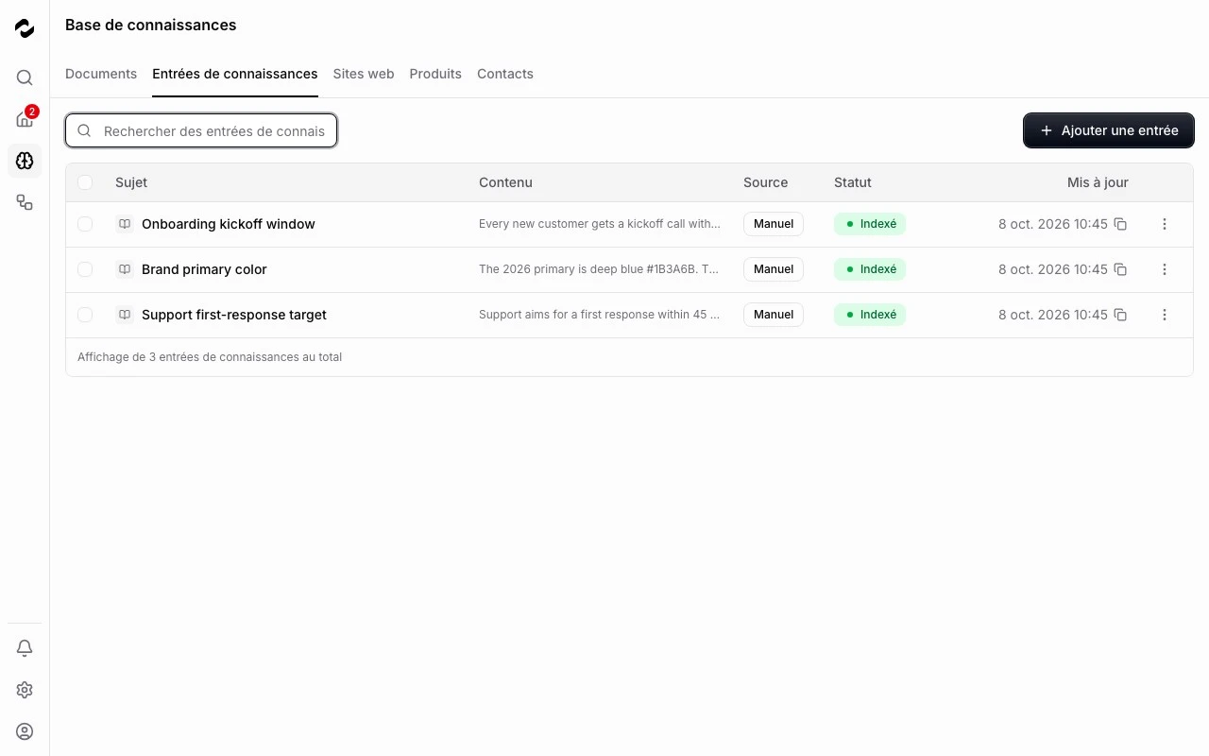Open the Support first-response target entry
Image resolution: width=1209 pixels, height=756 pixels.
(234, 315)
